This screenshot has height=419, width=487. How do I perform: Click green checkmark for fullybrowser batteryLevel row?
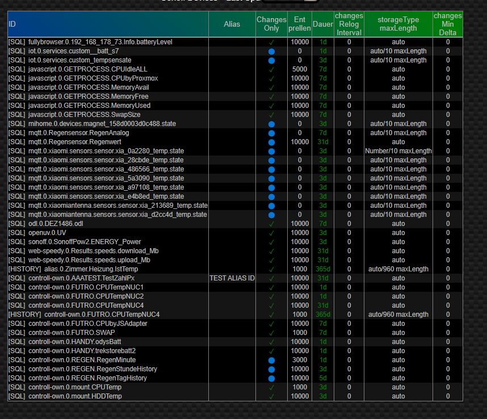tap(271, 42)
